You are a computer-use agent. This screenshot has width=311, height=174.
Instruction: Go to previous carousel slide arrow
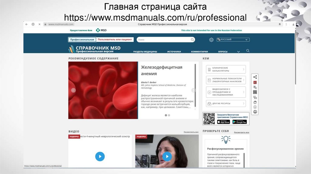click(73, 90)
